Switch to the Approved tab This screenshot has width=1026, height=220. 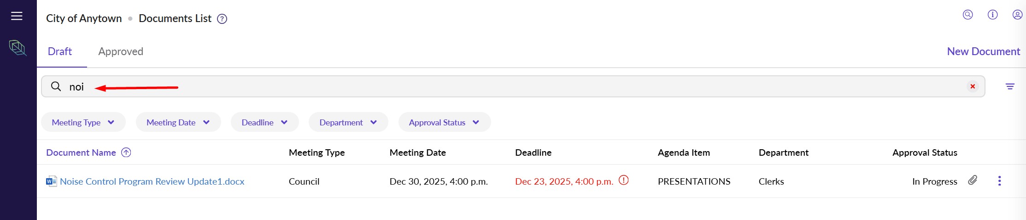click(x=121, y=51)
